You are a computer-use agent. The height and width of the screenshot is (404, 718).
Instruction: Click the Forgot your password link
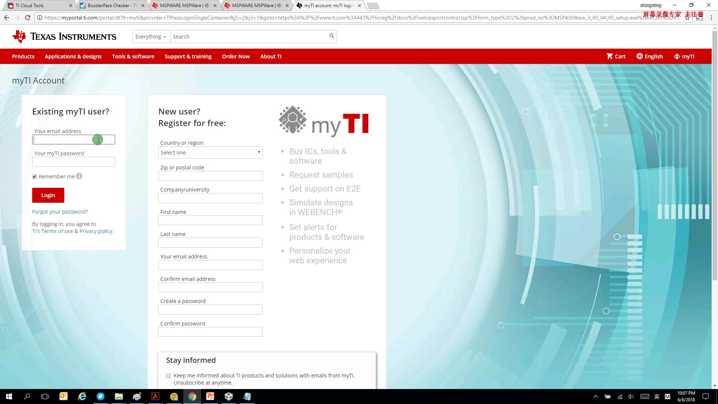[60, 211]
